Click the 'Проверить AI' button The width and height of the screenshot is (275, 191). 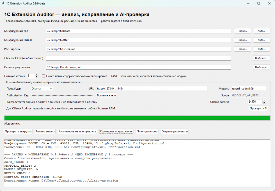pyautogui.click(x=258, y=108)
